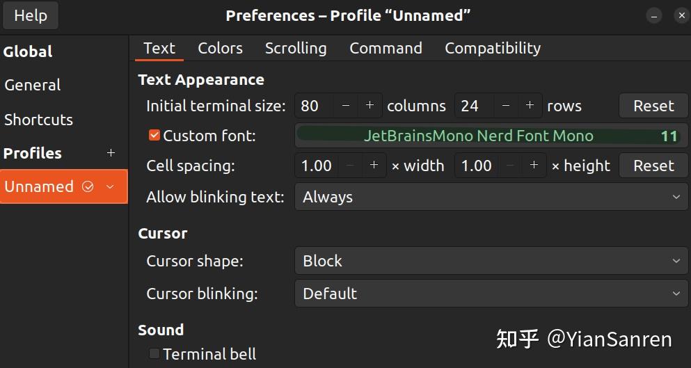The width and height of the screenshot is (691, 368).
Task: Reset the initial terminal size
Action: point(653,106)
